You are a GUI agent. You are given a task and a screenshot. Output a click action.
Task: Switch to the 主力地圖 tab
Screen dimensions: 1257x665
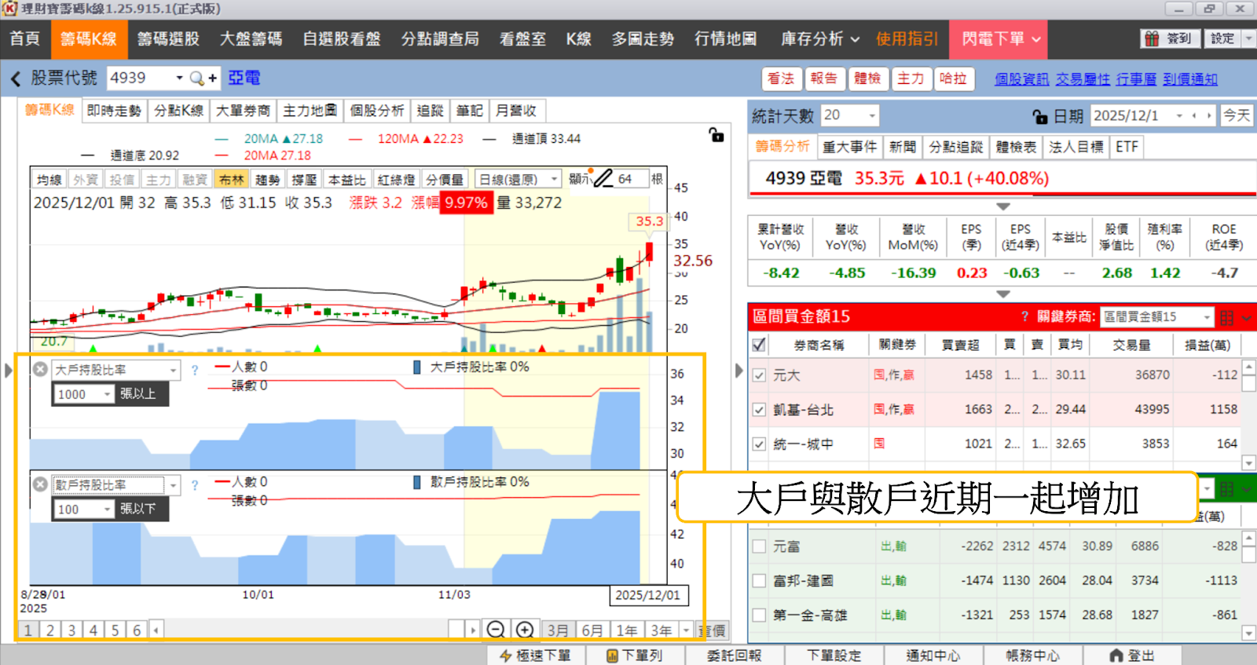click(310, 111)
